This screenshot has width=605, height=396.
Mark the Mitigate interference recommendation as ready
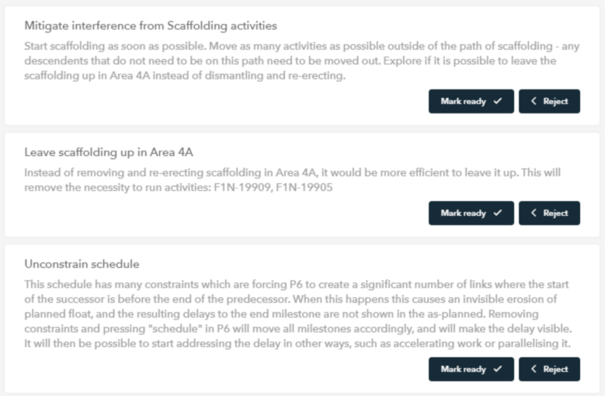471,102
